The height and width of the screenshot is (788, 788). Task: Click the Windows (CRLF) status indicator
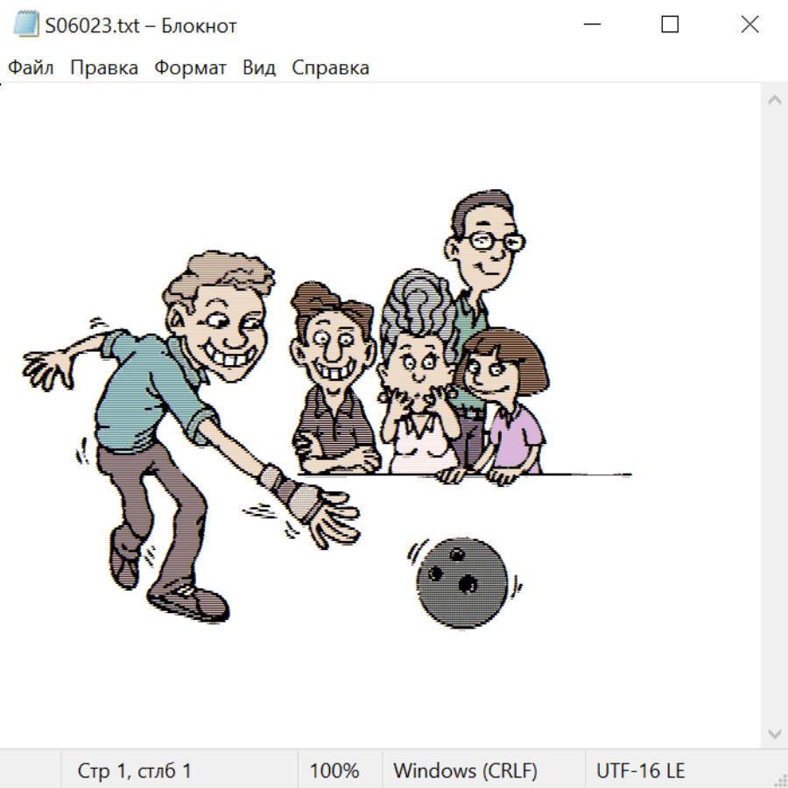click(465, 770)
